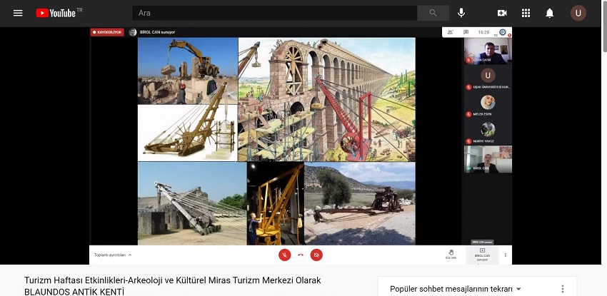Viewport: 607px width, 296px height.
Task: Click into the Ara search field
Action: pos(275,13)
